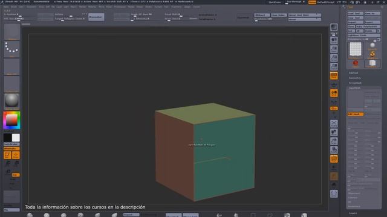This screenshot has width=387, height=217.
Task: Select the black secondary color swatch
Action: point(7,138)
